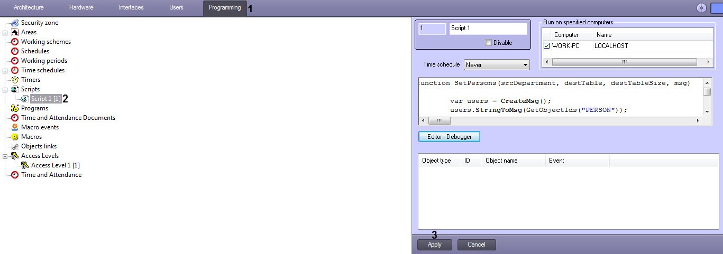Click the Working schemes clock icon
Image resolution: width=723 pixels, height=254 pixels.
click(x=15, y=42)
